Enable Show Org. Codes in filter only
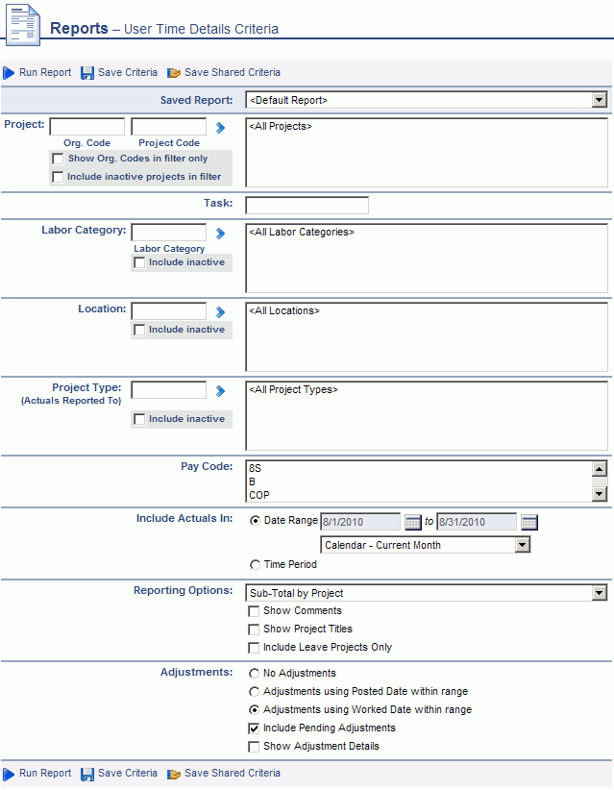This screenshot has height=790, width=614. tap(58, 159)
